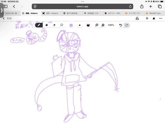The image size is (165, 124).
Task: Tap the three-dot multitasking control
Action: (x=82, y=2)
